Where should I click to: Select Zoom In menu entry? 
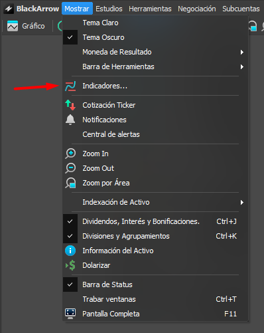point(155,154)
